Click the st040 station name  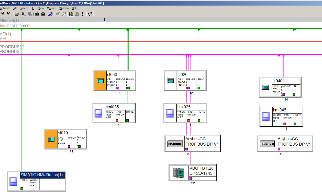[x=277, y=81]
